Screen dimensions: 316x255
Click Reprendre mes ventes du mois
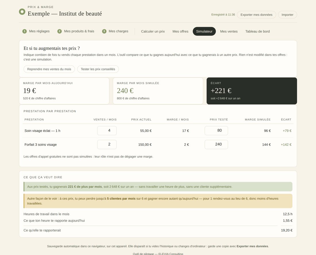49,69
